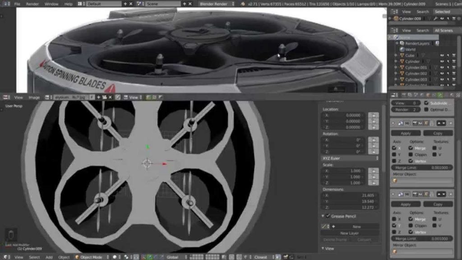
Task: Open the Modifiers properties tab wrench icon
Action: [440, 95]
